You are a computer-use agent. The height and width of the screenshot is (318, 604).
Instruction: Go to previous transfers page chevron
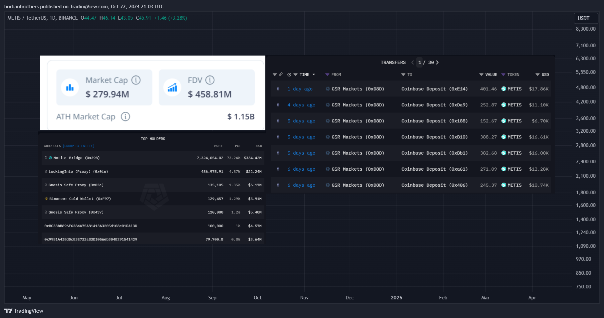(413, 63)
